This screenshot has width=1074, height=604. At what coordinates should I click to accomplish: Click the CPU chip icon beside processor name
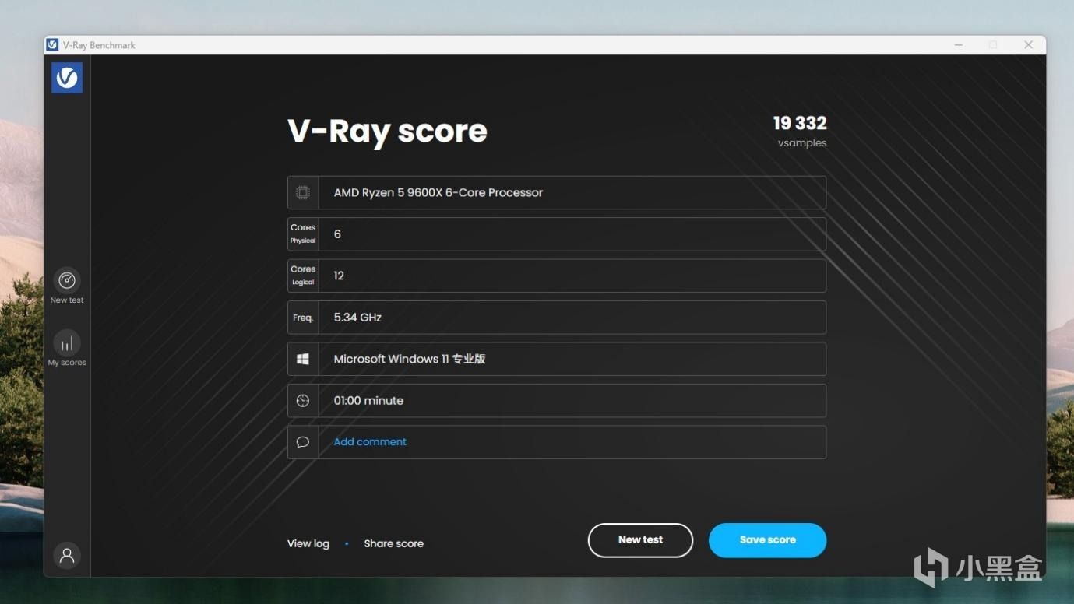pos(303,192)
